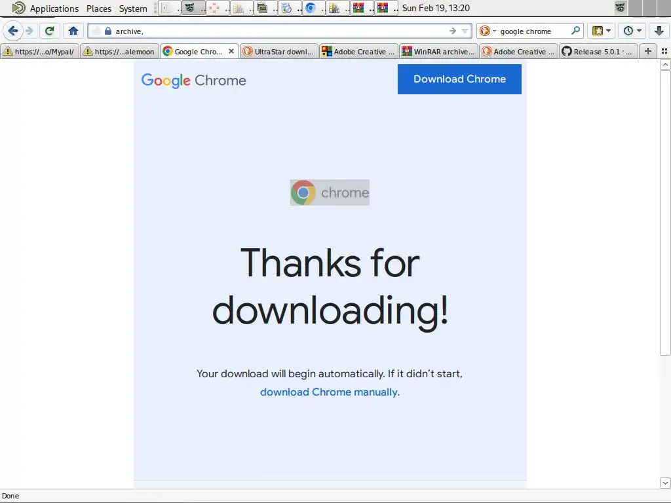Screen dimensions: 671x503
Task: Expand the address bar history dropdown
Action: (x=465, y=31)
